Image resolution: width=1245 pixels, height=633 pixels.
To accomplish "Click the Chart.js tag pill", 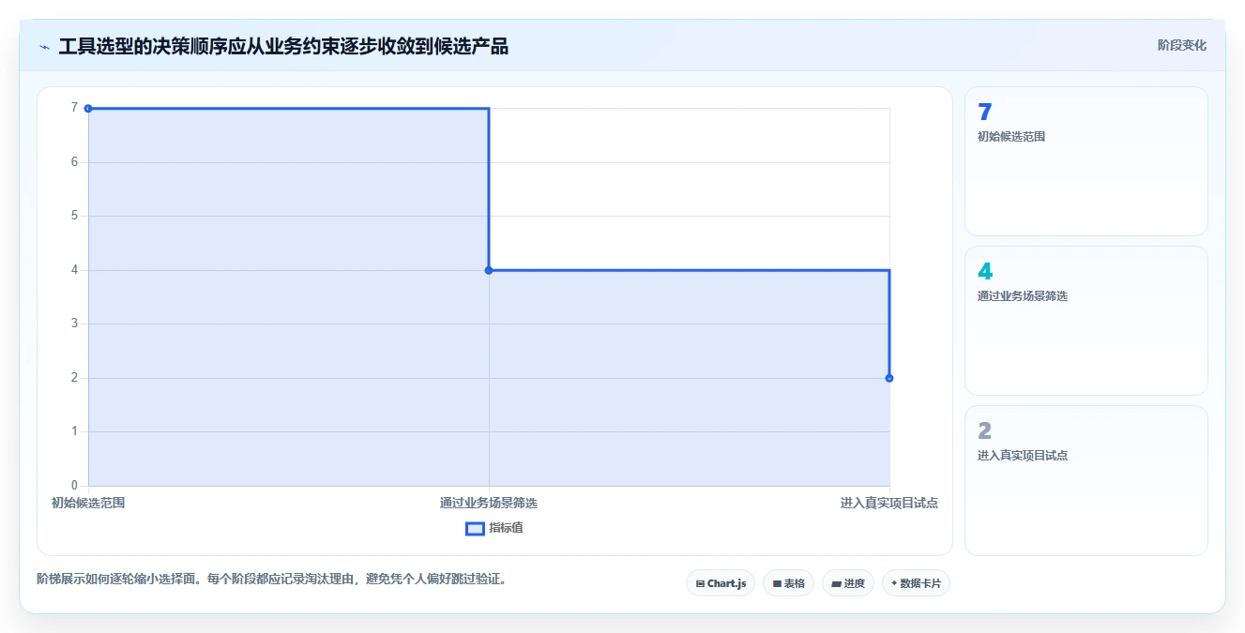I will pos(721,583).
